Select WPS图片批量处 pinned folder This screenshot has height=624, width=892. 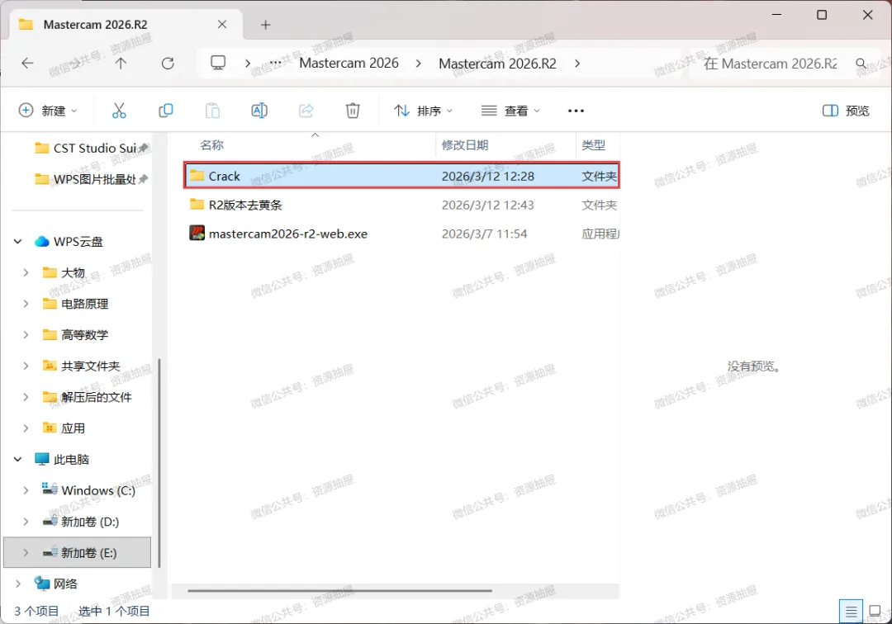[x=91, y=180]
